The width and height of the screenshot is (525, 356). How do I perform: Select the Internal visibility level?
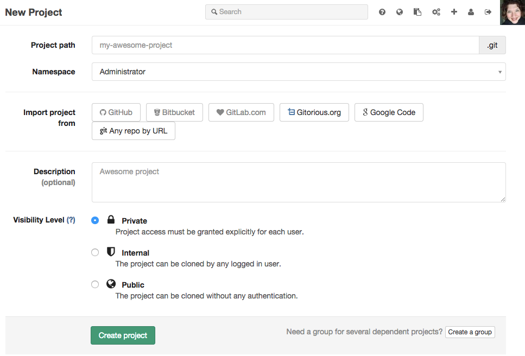click(95, 252)
